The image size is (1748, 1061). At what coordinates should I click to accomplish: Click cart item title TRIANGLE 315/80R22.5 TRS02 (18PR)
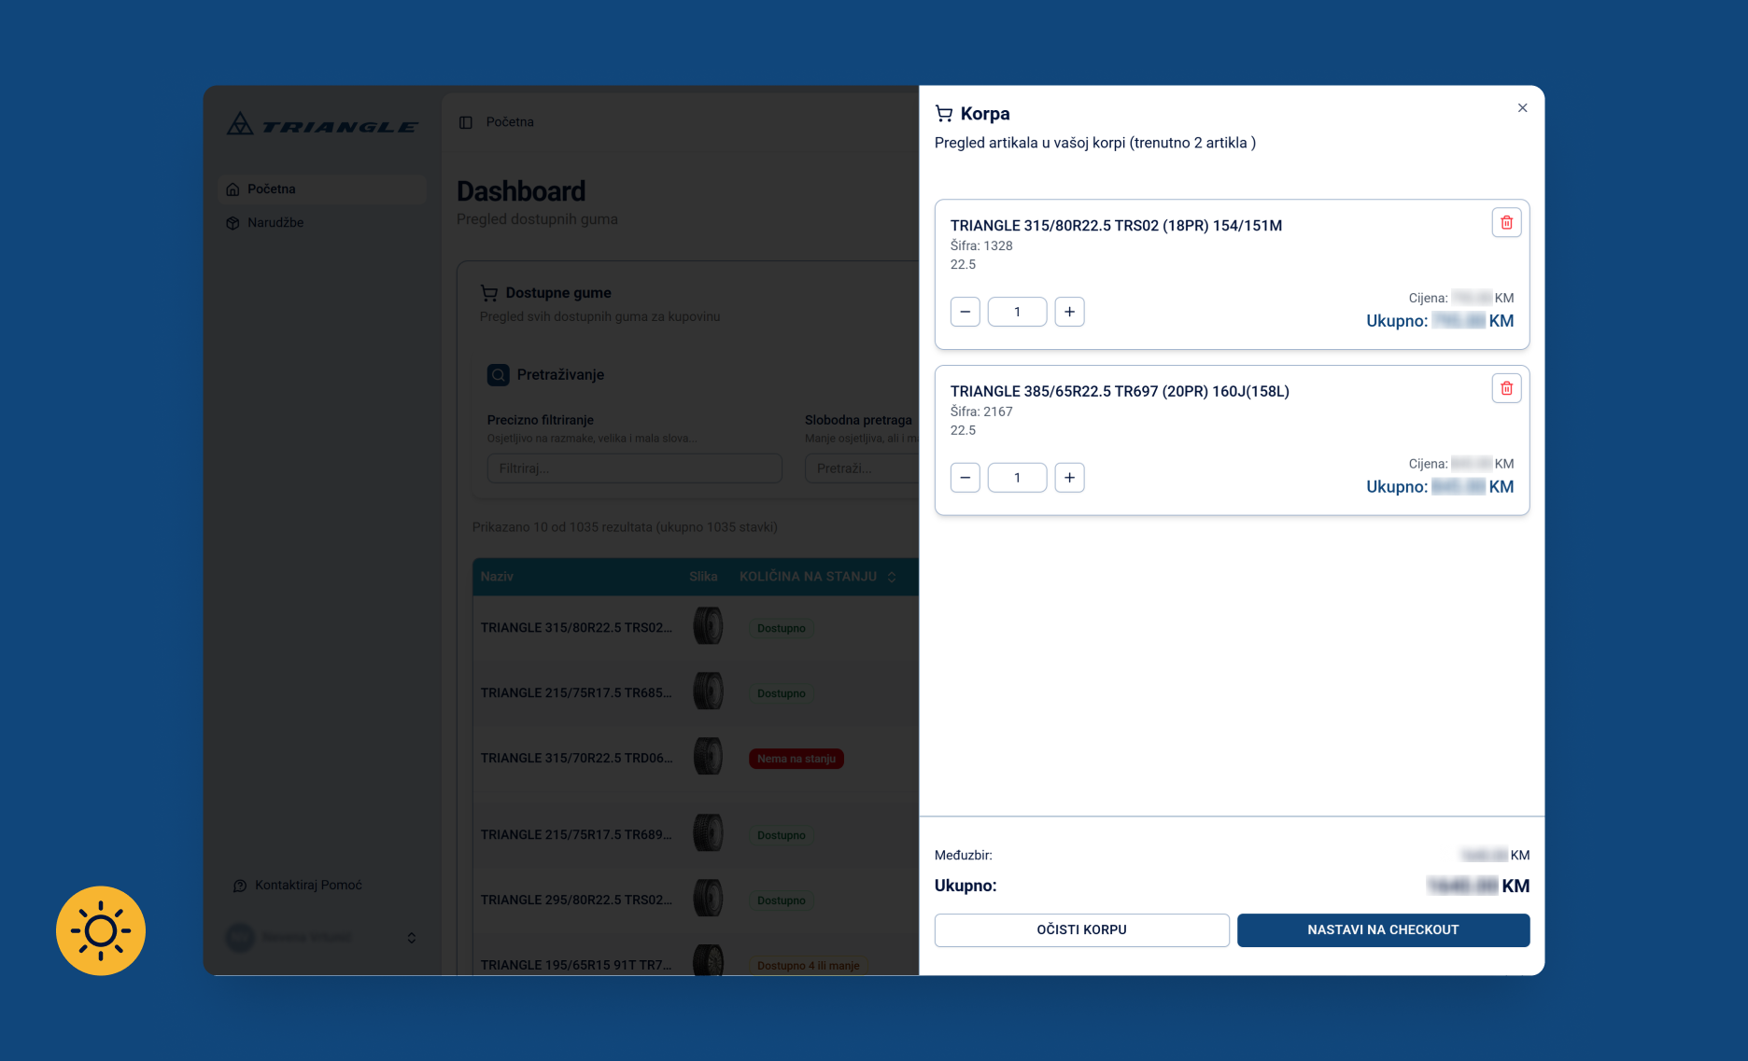pyautogui.click(x=1116, y=226)
